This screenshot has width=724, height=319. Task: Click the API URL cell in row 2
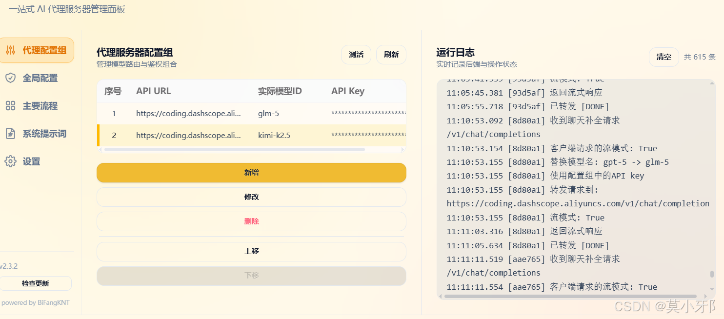click(x=188, y=135)
